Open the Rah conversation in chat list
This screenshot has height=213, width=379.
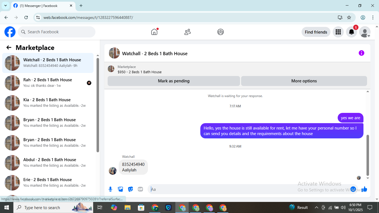(48, 83)
